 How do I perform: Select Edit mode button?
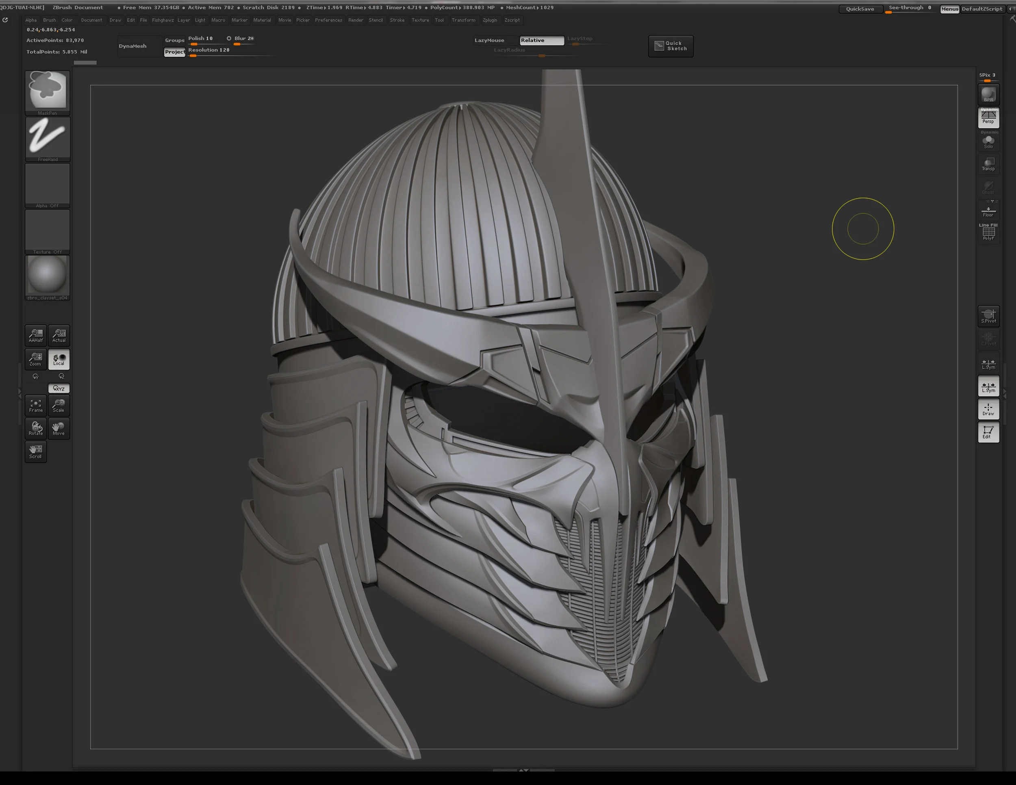[x=988, y=432]
